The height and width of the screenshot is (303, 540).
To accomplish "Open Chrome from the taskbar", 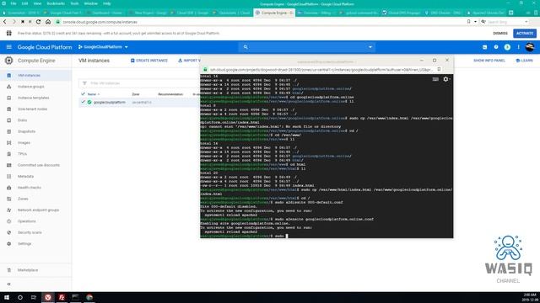I will click(x=89, y=297).
